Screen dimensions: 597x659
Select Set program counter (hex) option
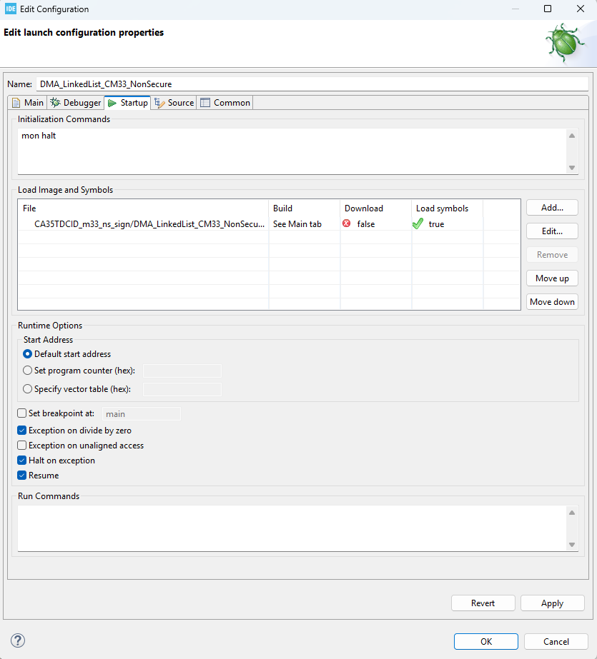(27, 371)
